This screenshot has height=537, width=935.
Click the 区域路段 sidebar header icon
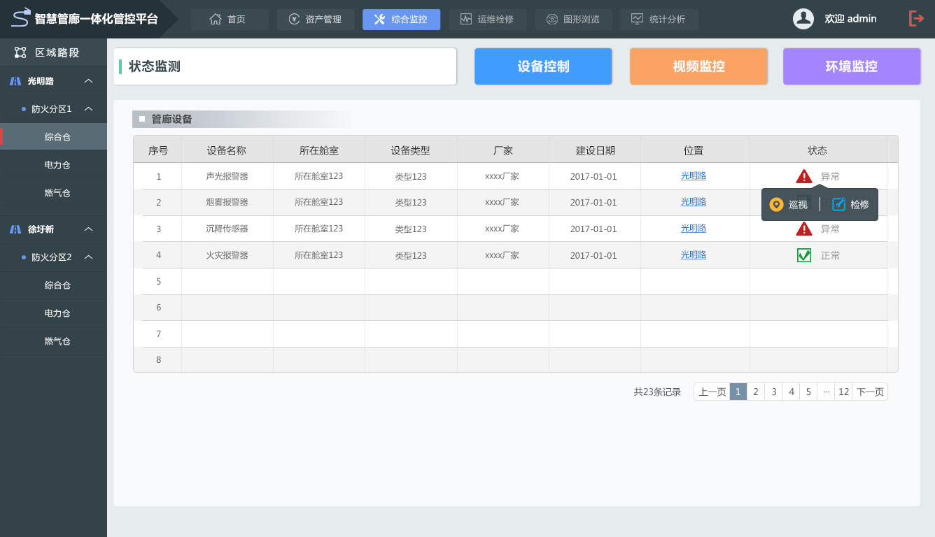(20, 52)
